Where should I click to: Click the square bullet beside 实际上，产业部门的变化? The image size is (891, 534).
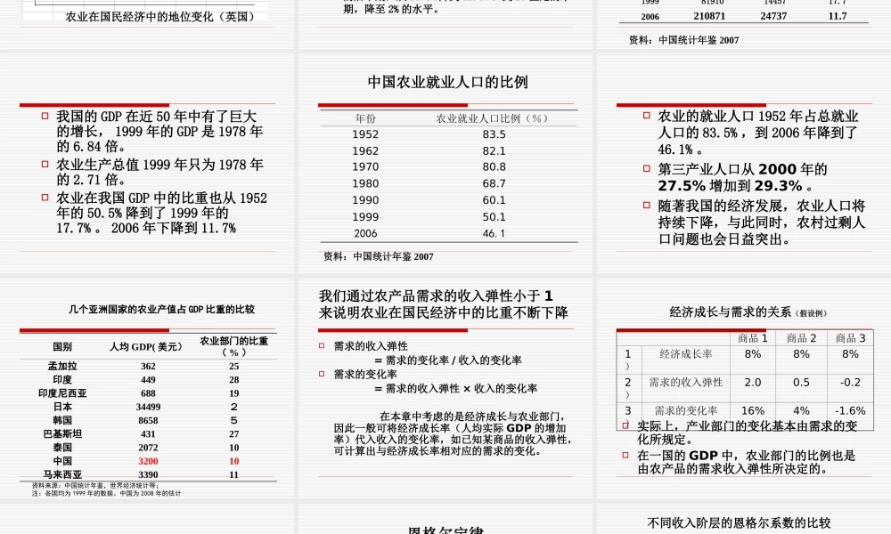627,425
